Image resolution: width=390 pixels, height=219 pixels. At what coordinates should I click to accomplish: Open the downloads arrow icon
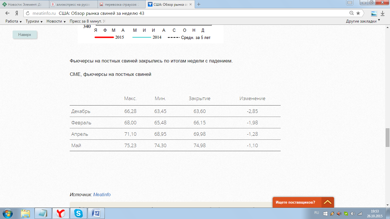click(x=382, y=13)
